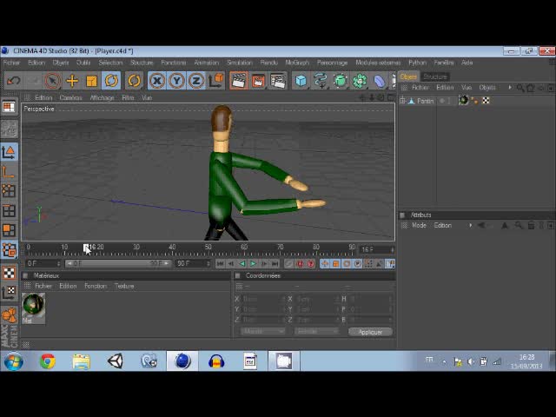The image size is (556, 417).
Task: Switch to the Structure tab
Action: coord(435,76)
